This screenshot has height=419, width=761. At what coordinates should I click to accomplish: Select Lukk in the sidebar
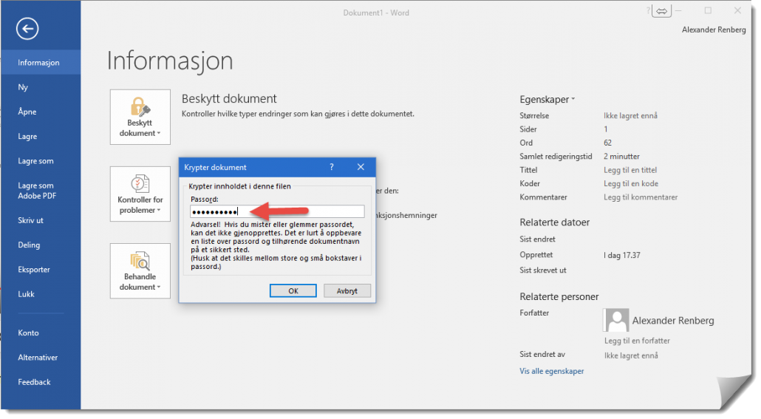(41, 293)
